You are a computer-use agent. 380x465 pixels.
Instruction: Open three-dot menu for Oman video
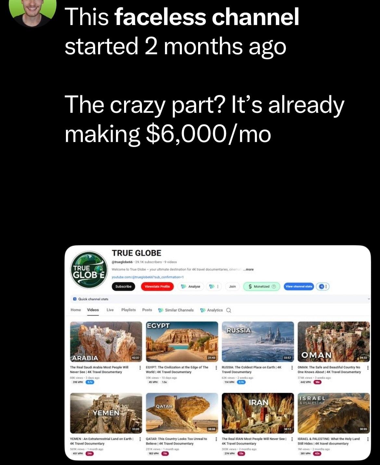tap(368, 368)
